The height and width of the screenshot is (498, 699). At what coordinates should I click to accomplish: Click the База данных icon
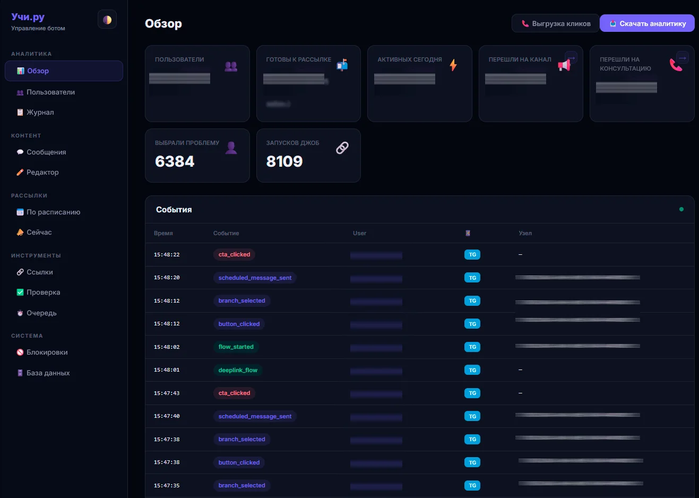[x=20, y=373]
